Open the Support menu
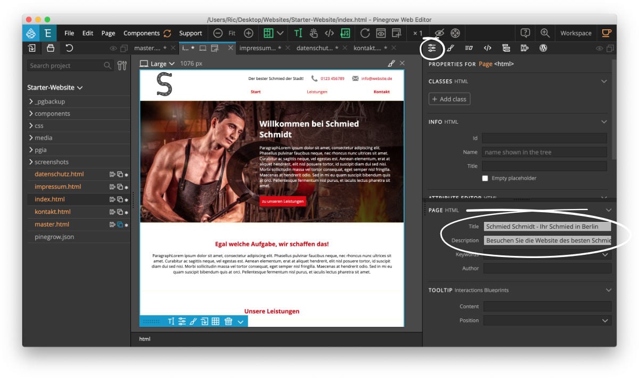639x378 pixels. 191,33
